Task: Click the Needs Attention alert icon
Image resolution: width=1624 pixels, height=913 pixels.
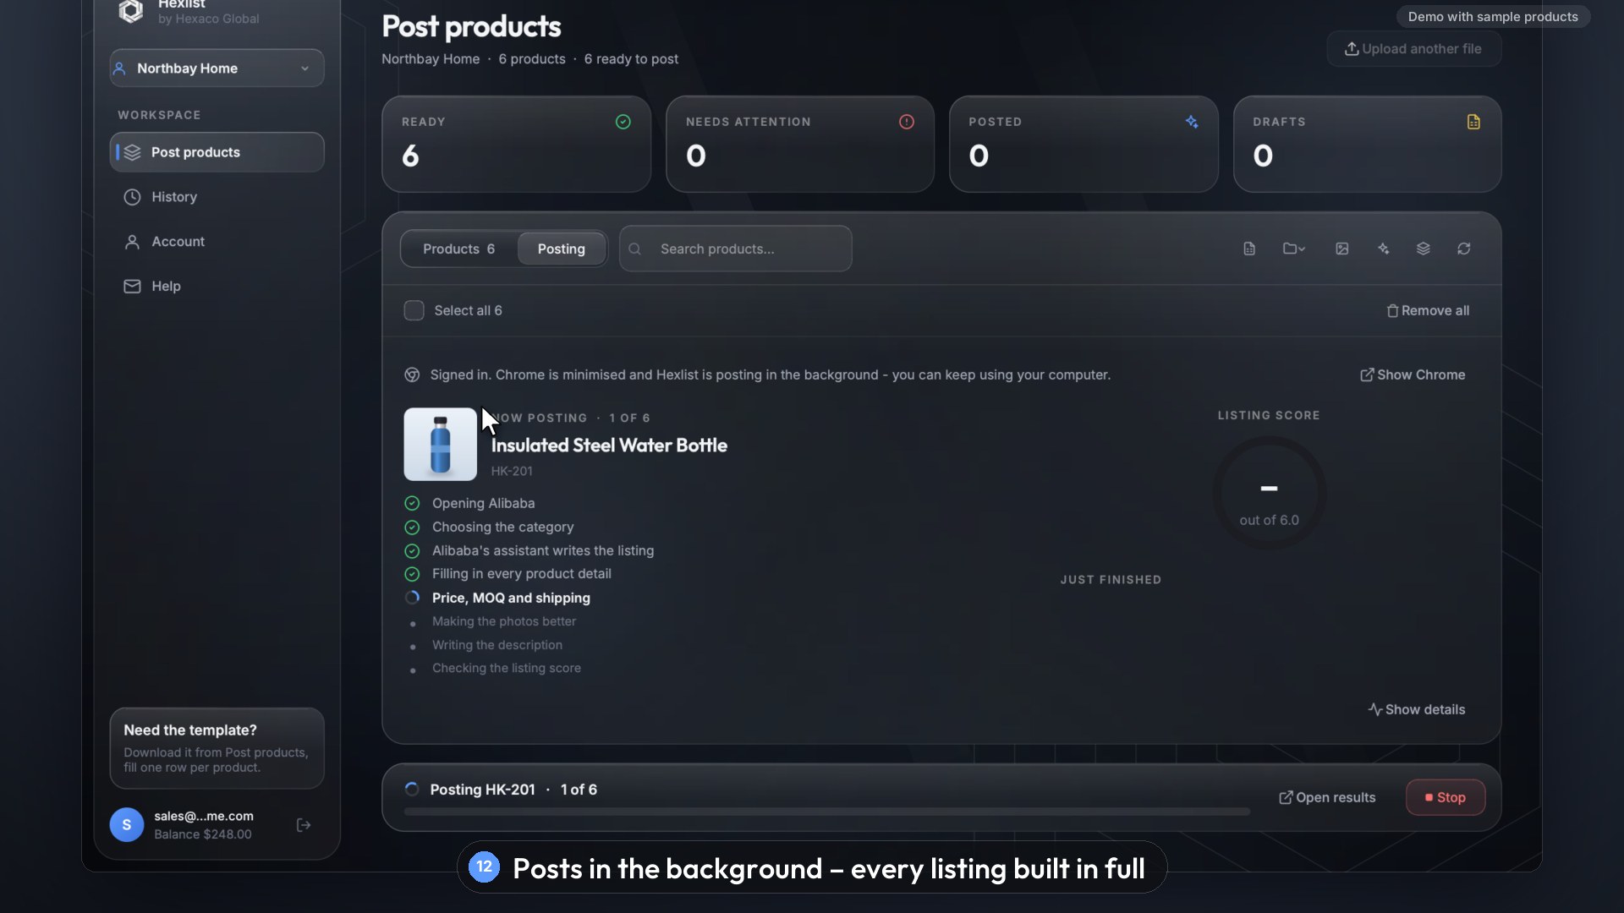Action: point(907,122)
